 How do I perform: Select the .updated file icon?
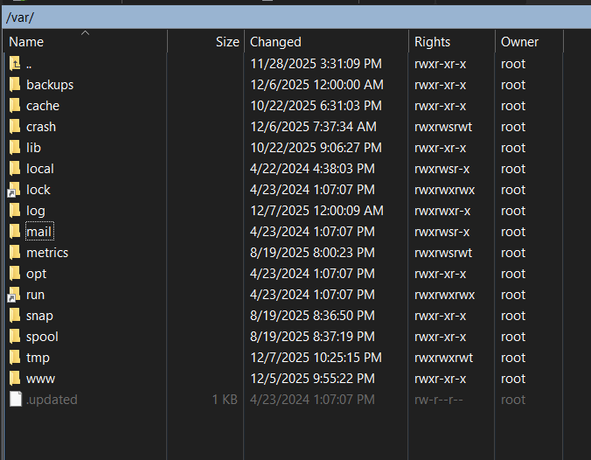tap(15, 400)
